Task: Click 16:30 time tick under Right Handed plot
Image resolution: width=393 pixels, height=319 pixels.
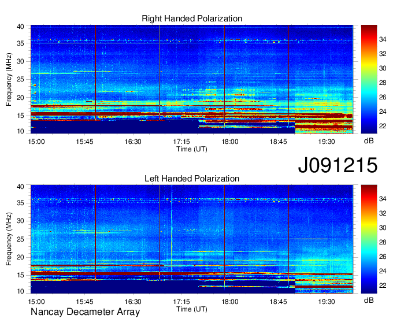Action: [x=133, y=142]
